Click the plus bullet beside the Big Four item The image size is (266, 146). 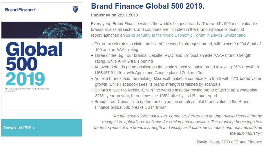[92, 55]
